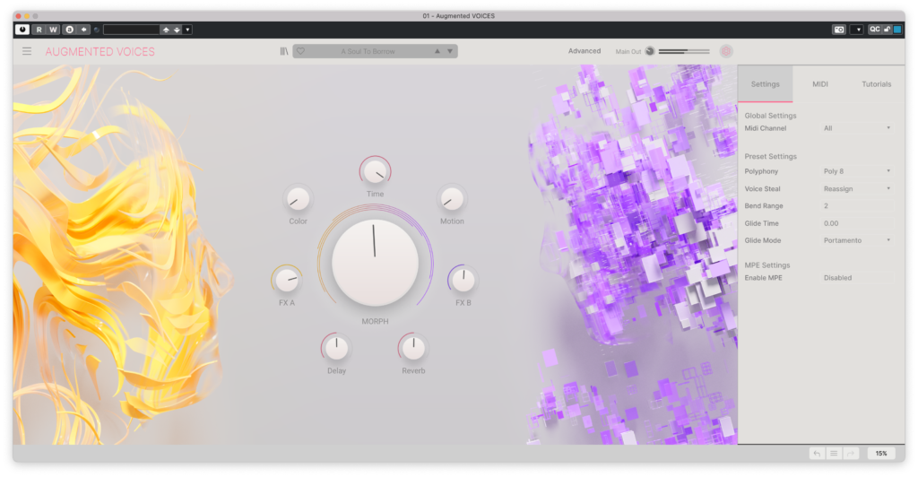Click the blue square indicator in host bar
Image resolution: width=918 pixels, height=477 pixels.
coord(896,30)
